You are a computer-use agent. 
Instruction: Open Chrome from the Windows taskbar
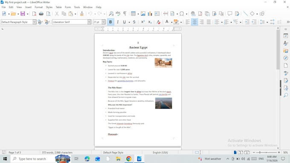129,159
